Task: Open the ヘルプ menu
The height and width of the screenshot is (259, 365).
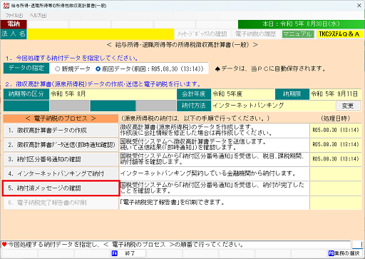Action: click(38, 16)
